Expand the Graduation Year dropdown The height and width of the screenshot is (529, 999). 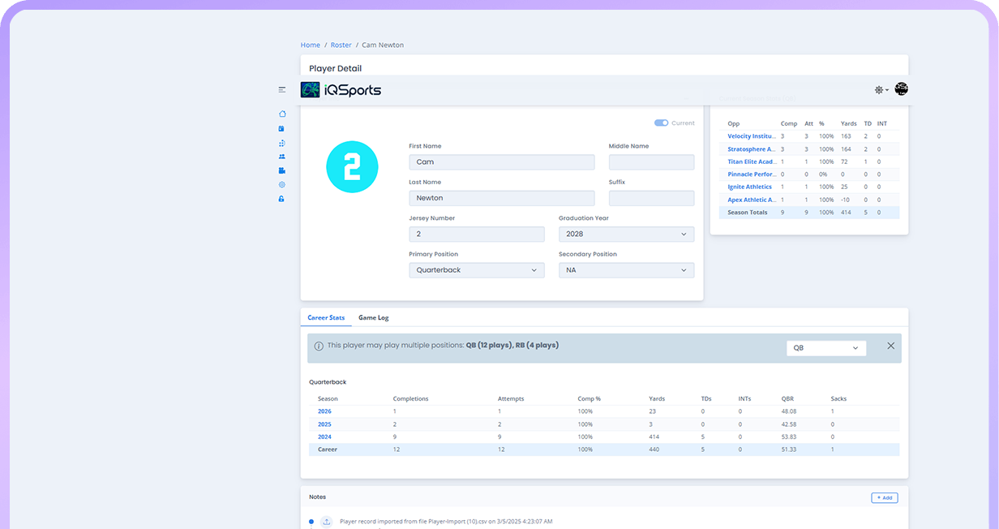pyautogui.click(x=626, y=234)
